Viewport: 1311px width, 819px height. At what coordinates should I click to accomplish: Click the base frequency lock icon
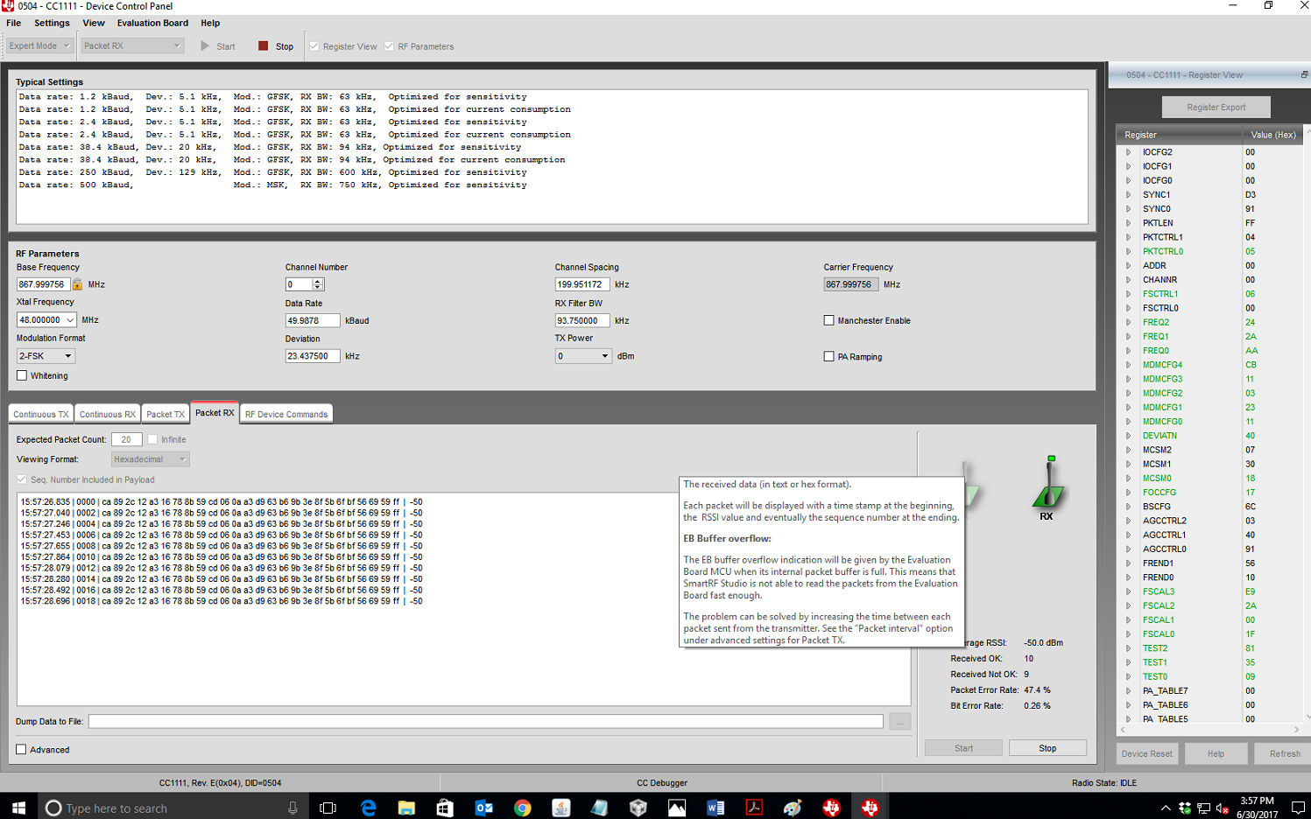77,284
